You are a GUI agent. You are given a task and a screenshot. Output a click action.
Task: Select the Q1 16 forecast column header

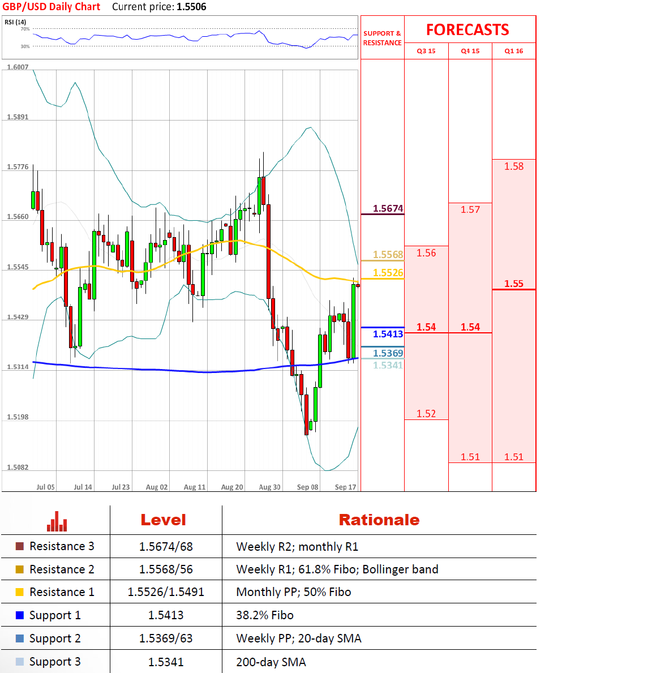(514, 51)
